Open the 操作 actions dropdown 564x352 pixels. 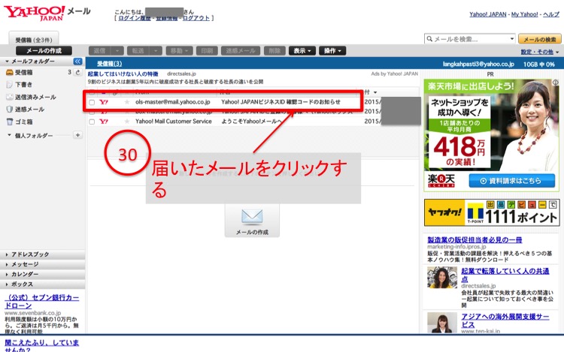pyautogui.click(x=332, y=51)
